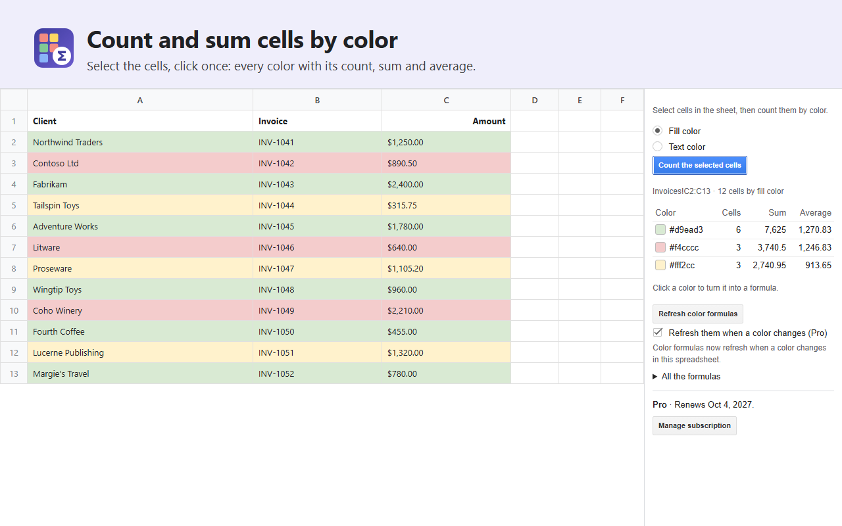The image size is (842, 526).
Task: Click the #fff2cc sum value 2,740.95
Action: tap(770, 265)
